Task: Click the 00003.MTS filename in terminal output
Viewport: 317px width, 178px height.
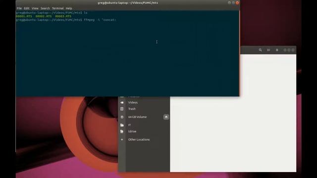Action: tap(63, 16)
